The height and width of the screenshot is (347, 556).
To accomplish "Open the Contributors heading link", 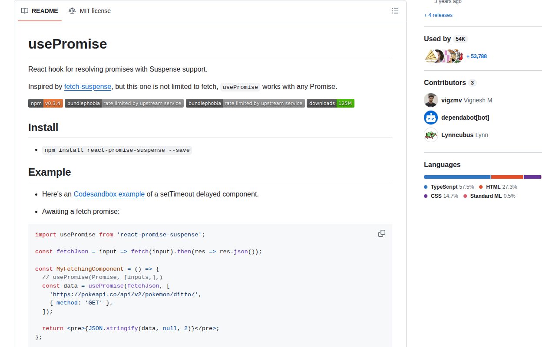I will (445, 83).
